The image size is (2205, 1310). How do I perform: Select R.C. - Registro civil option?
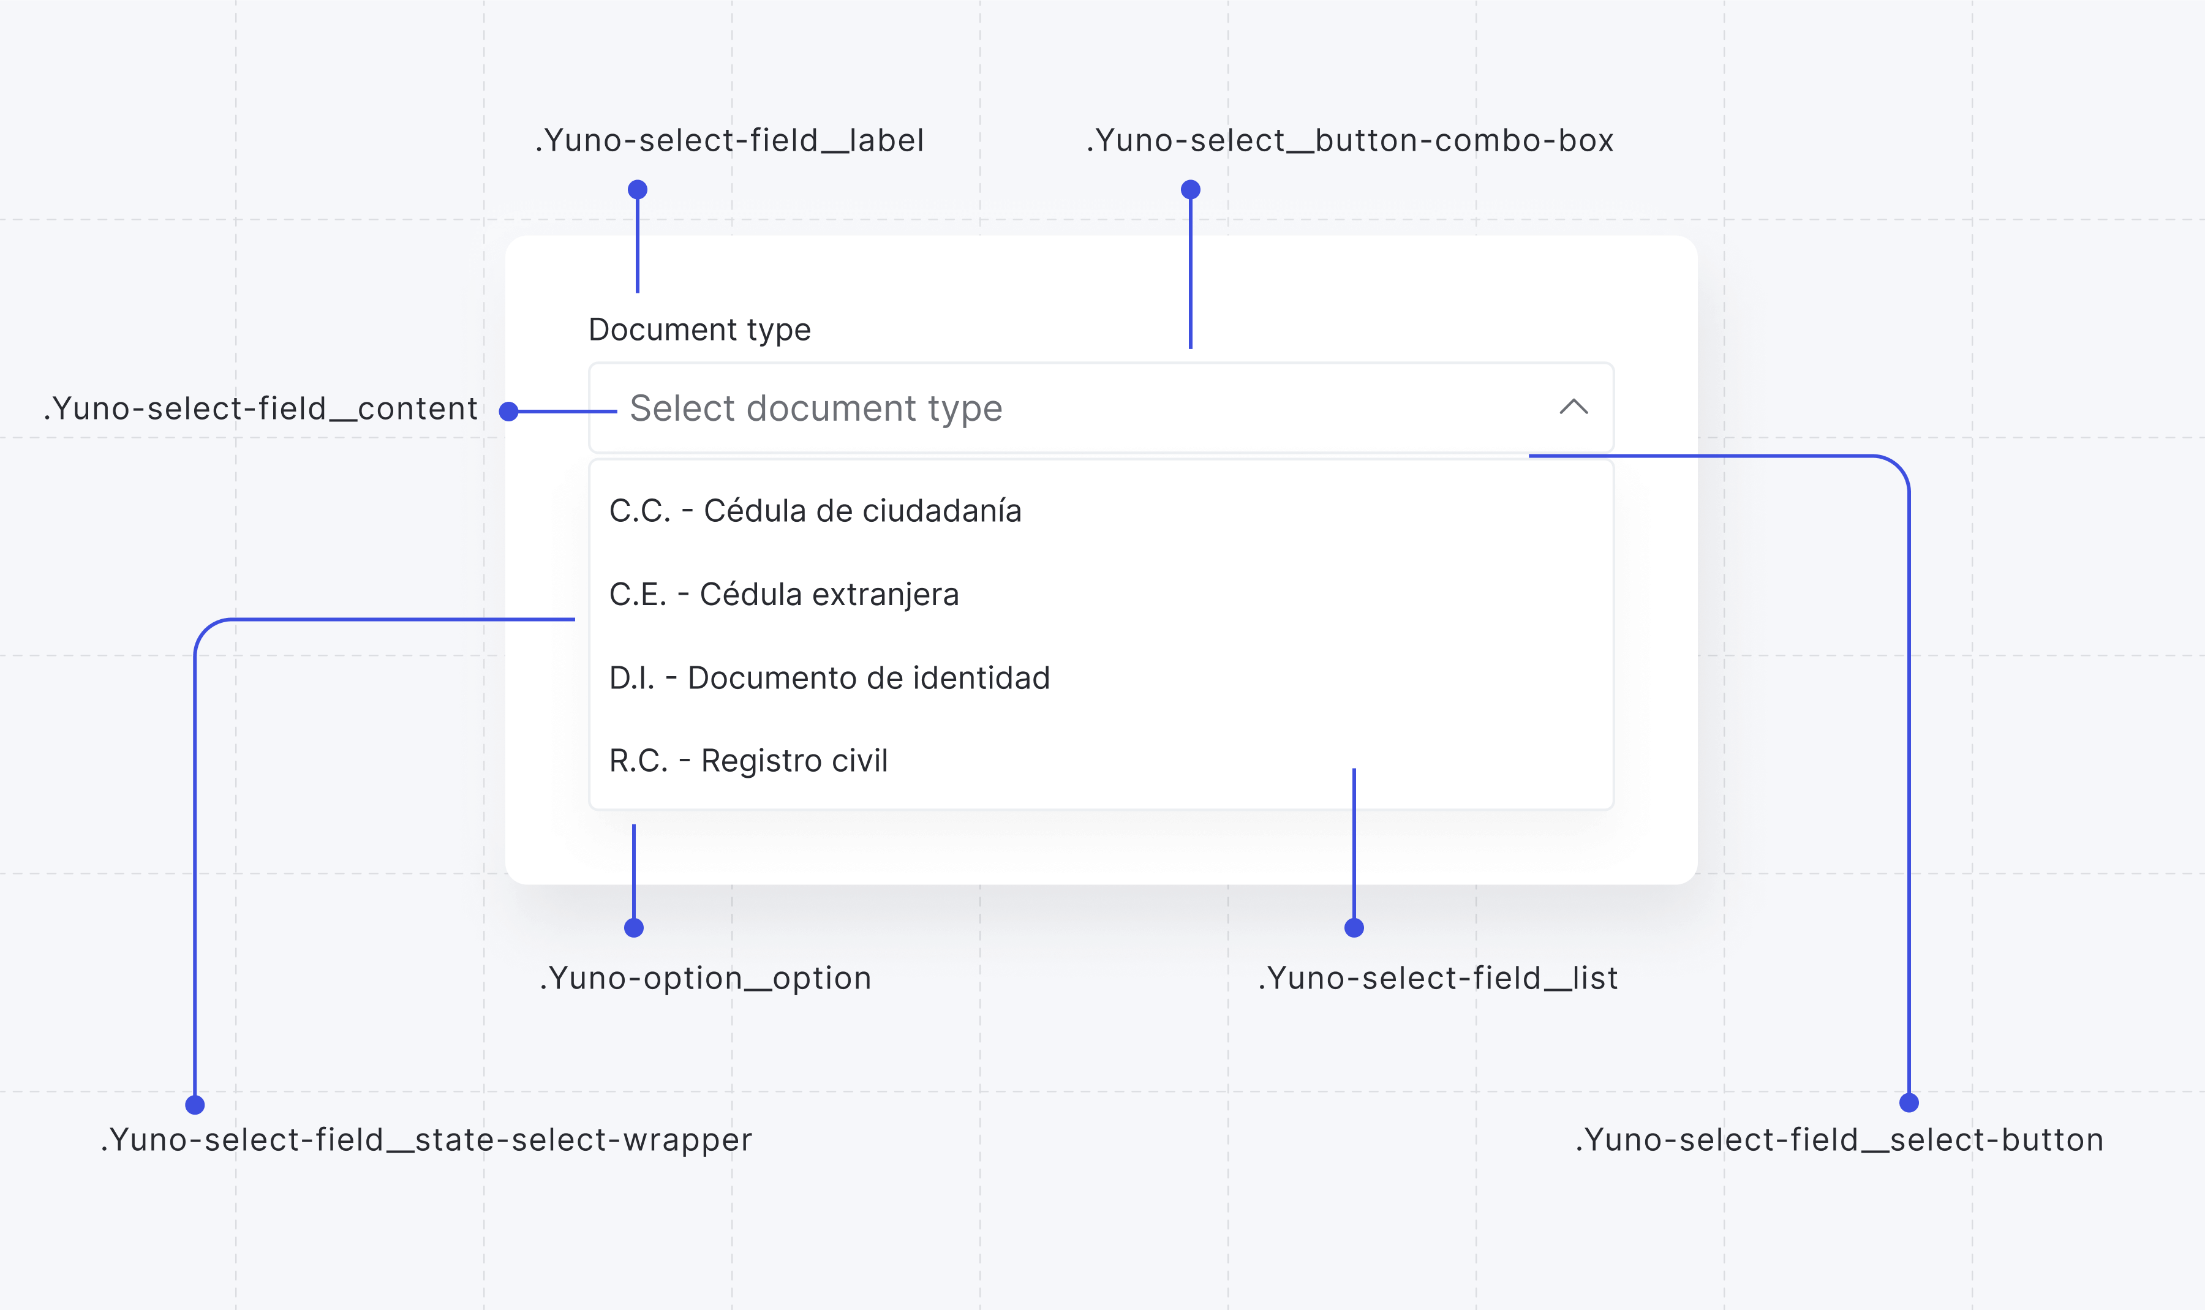[748, 761]
